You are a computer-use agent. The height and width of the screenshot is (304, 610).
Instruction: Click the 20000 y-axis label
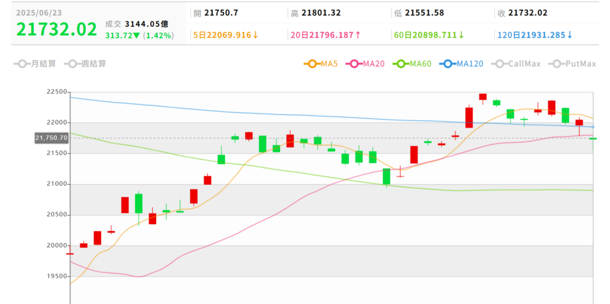pyautogui.click(x=57, y=246)
